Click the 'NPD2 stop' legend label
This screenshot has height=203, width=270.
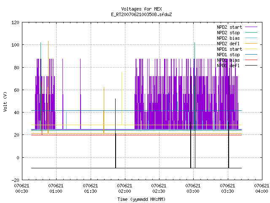tap(228, 33)
